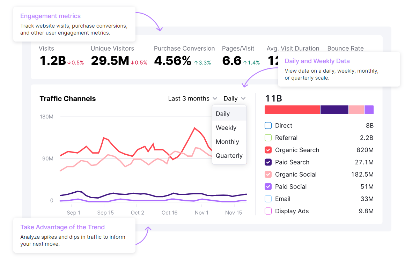Pick Monthly from the dropdown list

(x=229, y=141)
